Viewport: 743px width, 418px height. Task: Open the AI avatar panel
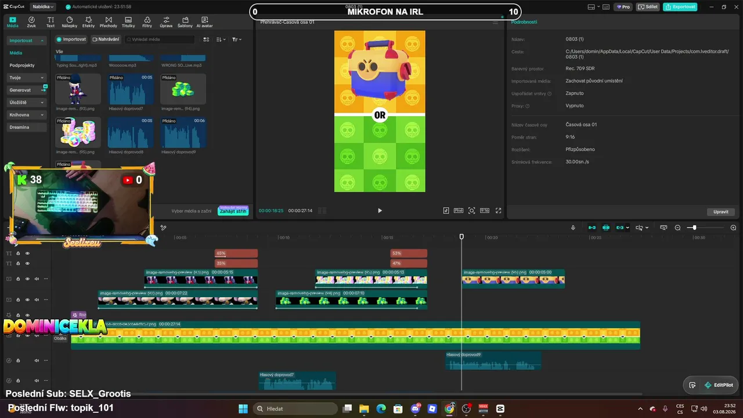point(204,22)
